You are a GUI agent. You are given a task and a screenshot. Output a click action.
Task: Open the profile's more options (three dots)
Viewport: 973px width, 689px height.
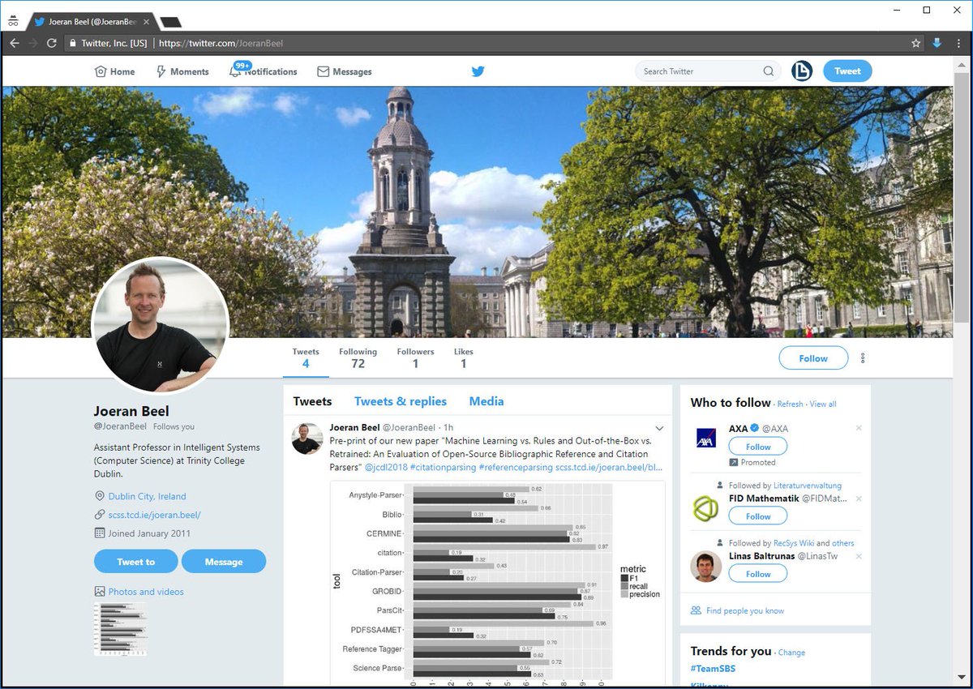[863, 358]
